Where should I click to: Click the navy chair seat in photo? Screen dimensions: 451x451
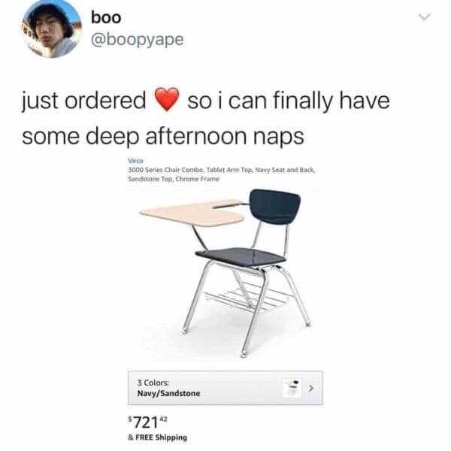click(x=241, y=257)
